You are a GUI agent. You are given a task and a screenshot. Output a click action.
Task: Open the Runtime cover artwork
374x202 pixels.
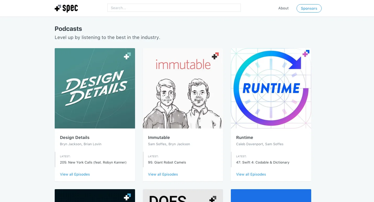pyautogui.click(x=271, y=88)
